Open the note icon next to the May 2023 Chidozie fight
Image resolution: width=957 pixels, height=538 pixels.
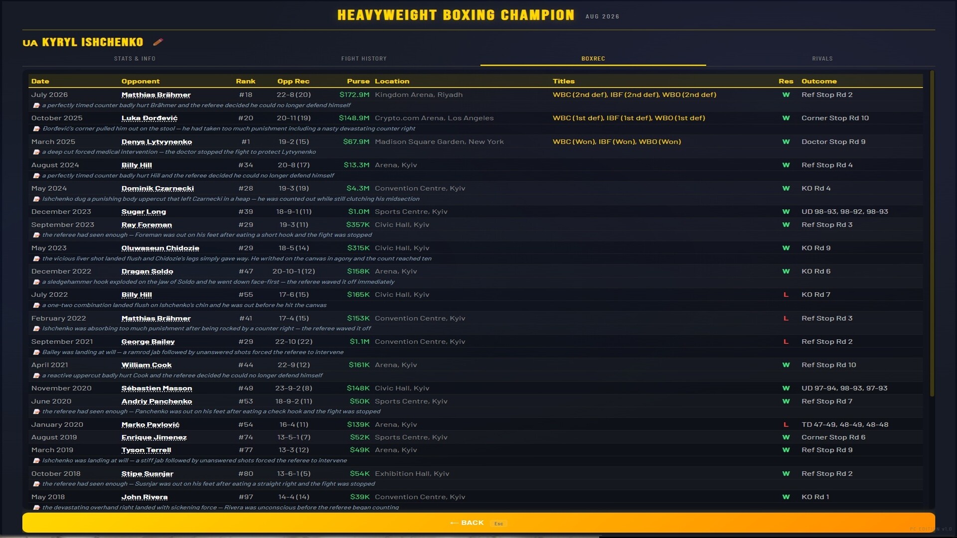coord(37,258)
